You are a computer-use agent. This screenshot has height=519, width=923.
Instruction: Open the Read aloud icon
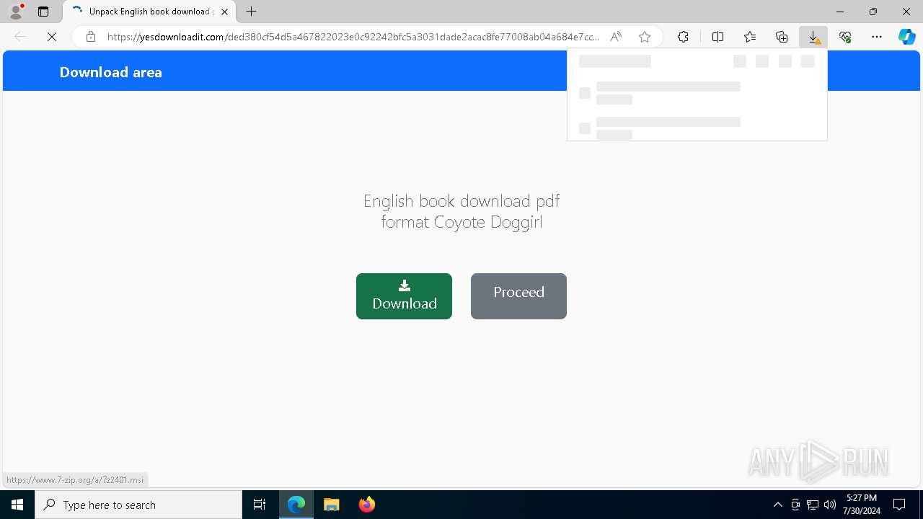616,37
